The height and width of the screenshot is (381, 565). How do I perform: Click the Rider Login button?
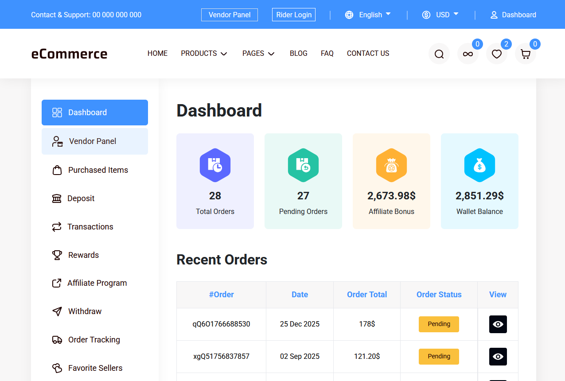coord(294,15)
